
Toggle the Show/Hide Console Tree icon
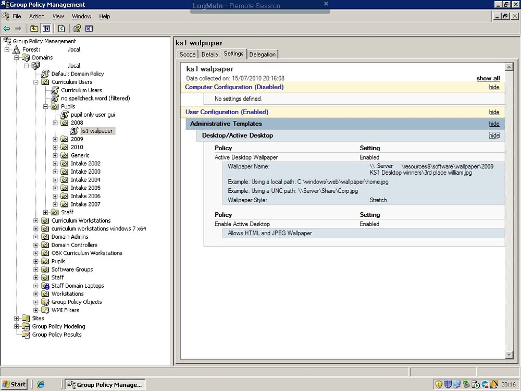coord(46,29)
